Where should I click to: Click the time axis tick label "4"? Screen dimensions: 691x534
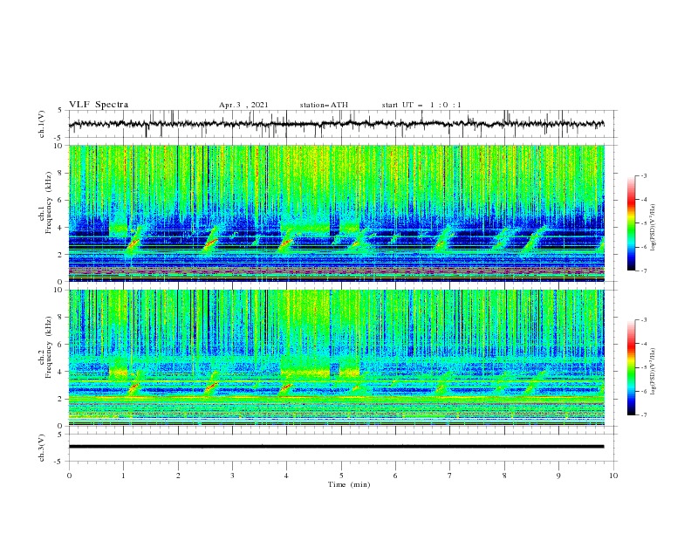click(287, 476)
